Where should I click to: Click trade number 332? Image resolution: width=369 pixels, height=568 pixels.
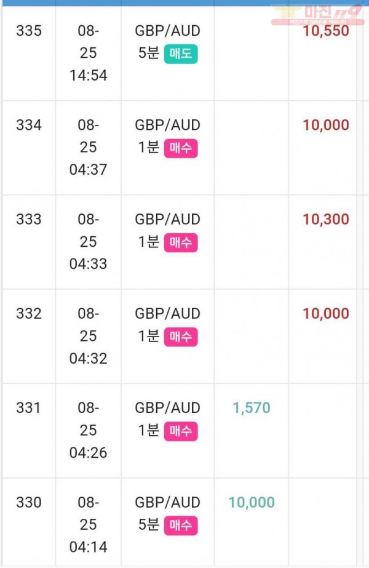click(29, 313)
